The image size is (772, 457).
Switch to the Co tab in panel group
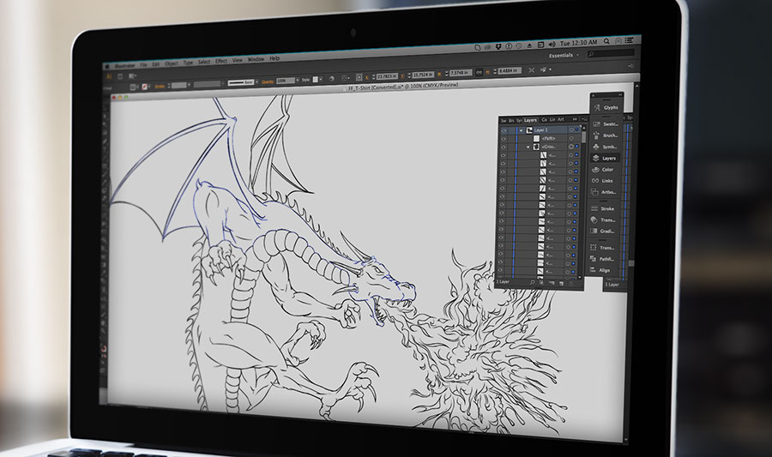point(545,119)
